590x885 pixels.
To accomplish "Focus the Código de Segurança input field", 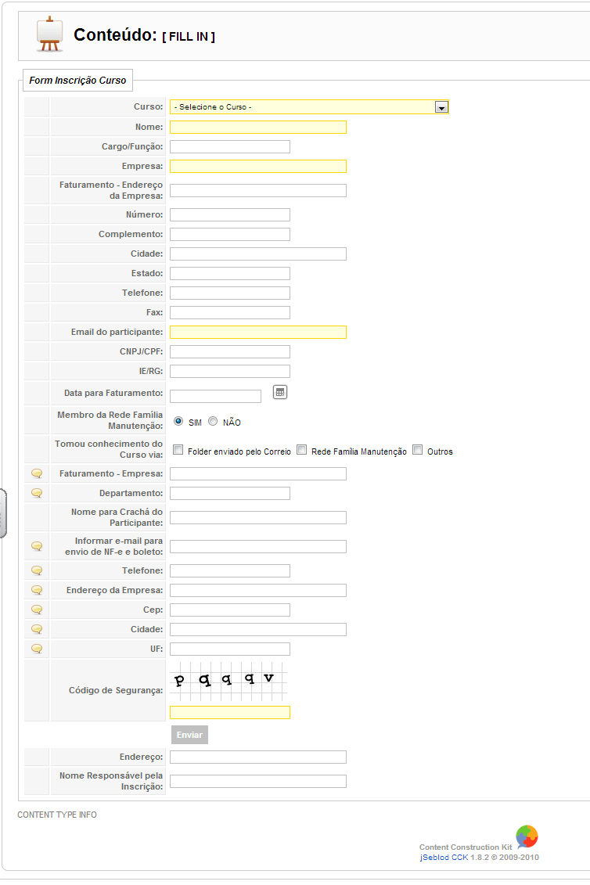I will point(229,712).
